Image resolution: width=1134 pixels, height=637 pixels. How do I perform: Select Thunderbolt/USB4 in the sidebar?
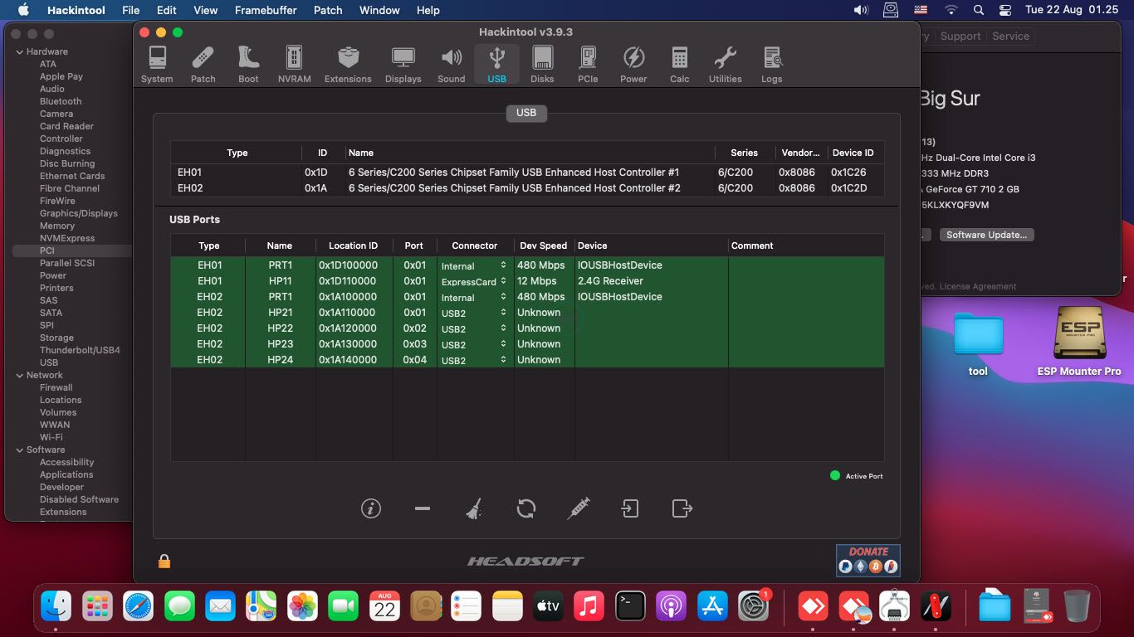tap(80, 350)
